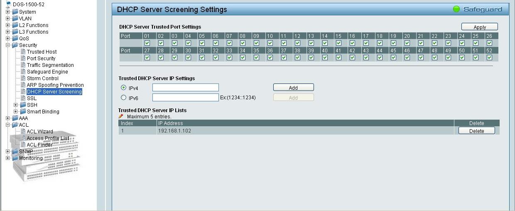The image size is (515, 211).
Task: Click the VLAN folder icon
Action: 15,18
